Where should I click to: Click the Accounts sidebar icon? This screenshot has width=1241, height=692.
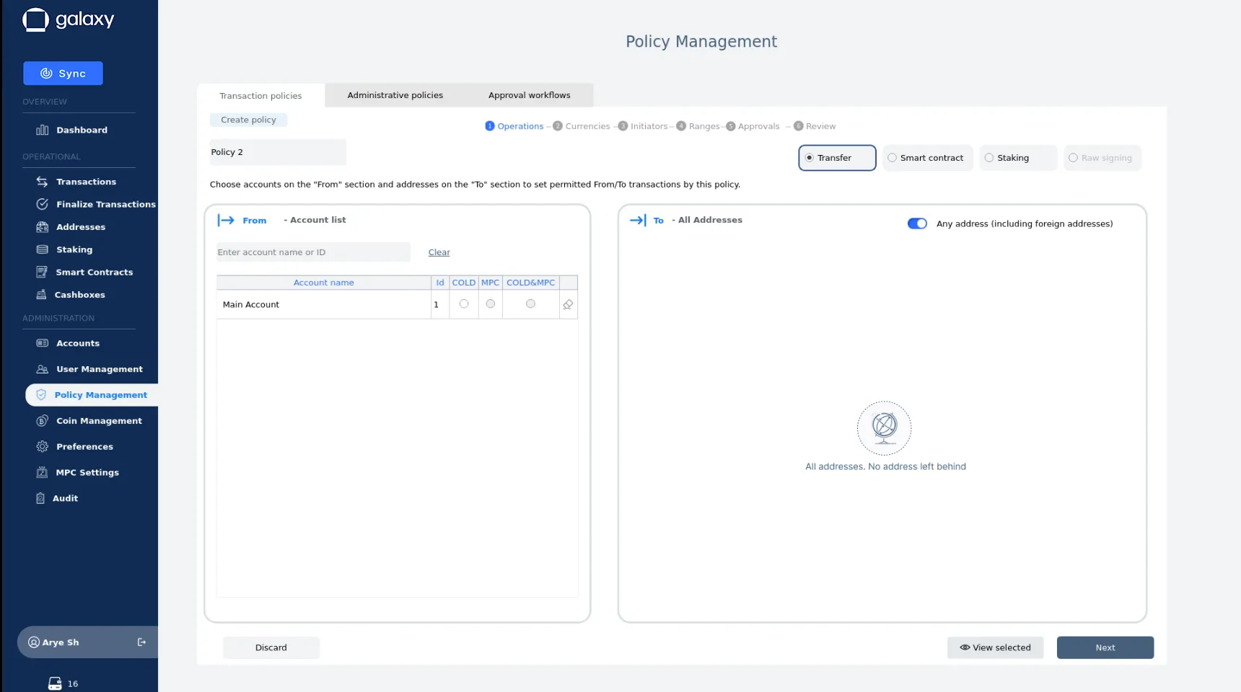[x=43, y=343]
